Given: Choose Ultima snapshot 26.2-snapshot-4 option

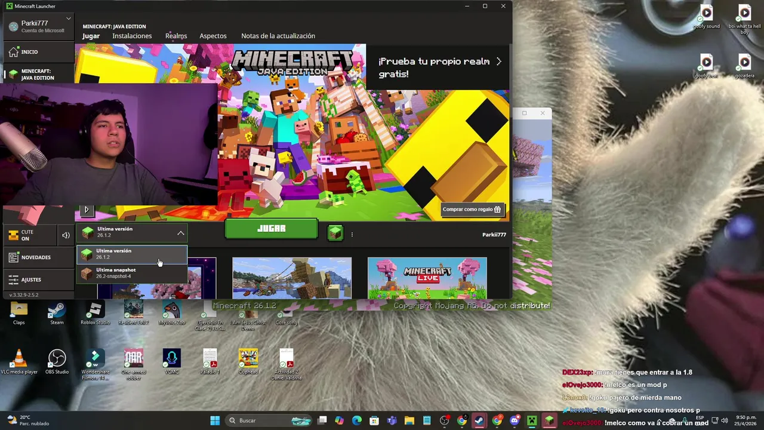Looking at the screenshot, I should pos(131,274).
